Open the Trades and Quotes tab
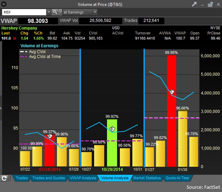This screenshot has height=192, width=222. 49,178
